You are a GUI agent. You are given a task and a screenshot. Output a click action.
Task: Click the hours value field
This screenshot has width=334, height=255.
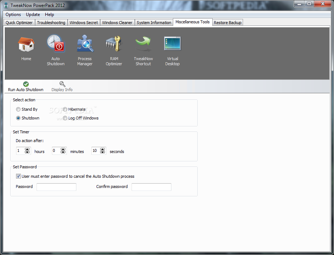click(21, 151)
